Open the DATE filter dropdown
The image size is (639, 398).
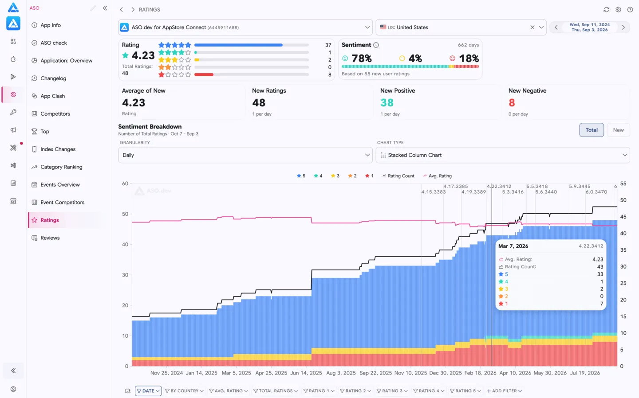[148, 391]
